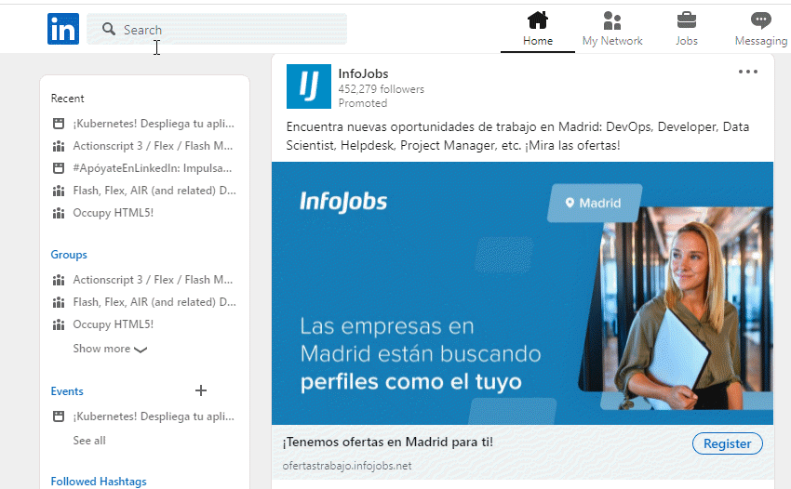Expand groups list with Show more
The height and width of the screenshot is (489, 791).
point(110,349)
